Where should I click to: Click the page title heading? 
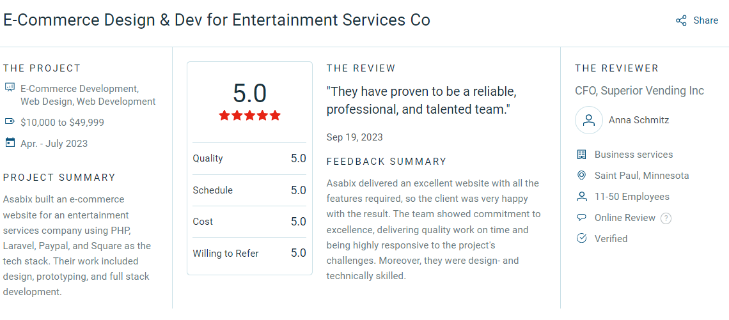pyautogui.click(x=217, y=20)
